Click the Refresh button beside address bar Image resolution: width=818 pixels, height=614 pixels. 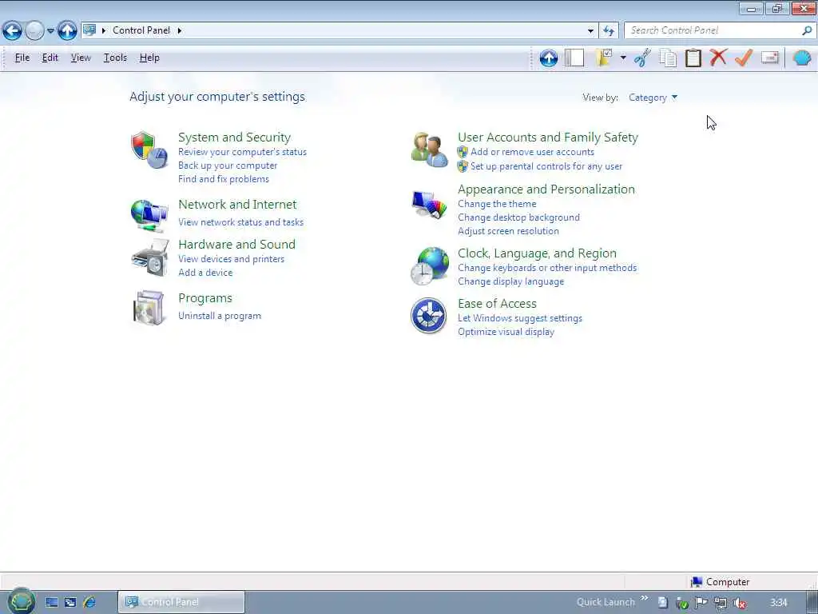pos(609,31)
